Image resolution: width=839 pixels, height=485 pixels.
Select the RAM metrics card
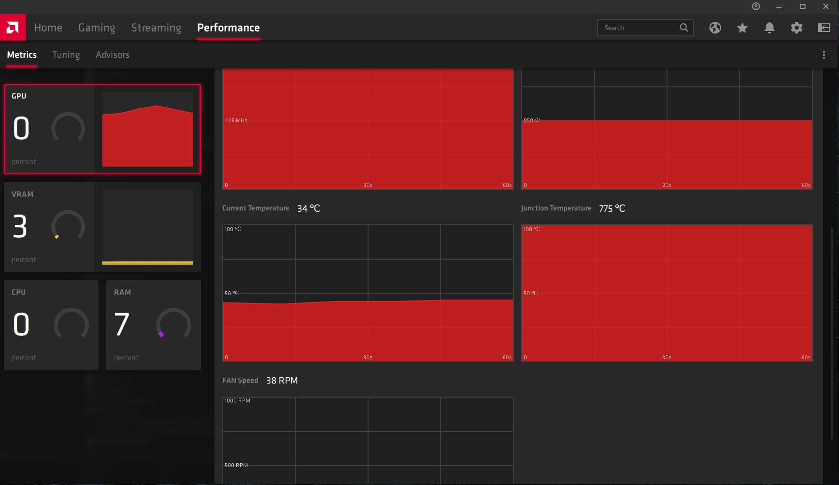coord(153,325)
